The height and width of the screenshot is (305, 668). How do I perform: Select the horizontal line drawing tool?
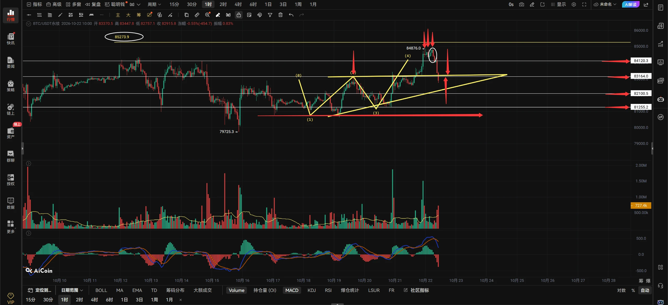click(29, 15)
